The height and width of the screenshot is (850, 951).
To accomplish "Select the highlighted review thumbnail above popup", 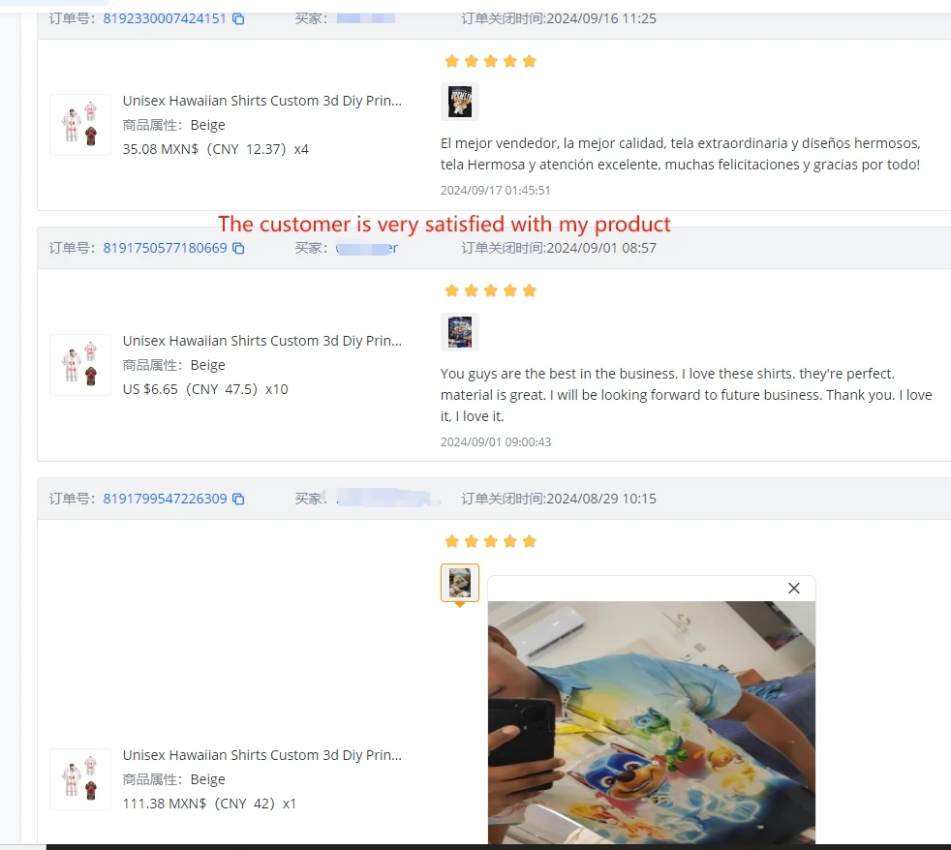I will pyautogui.click(x=460, y=583).
